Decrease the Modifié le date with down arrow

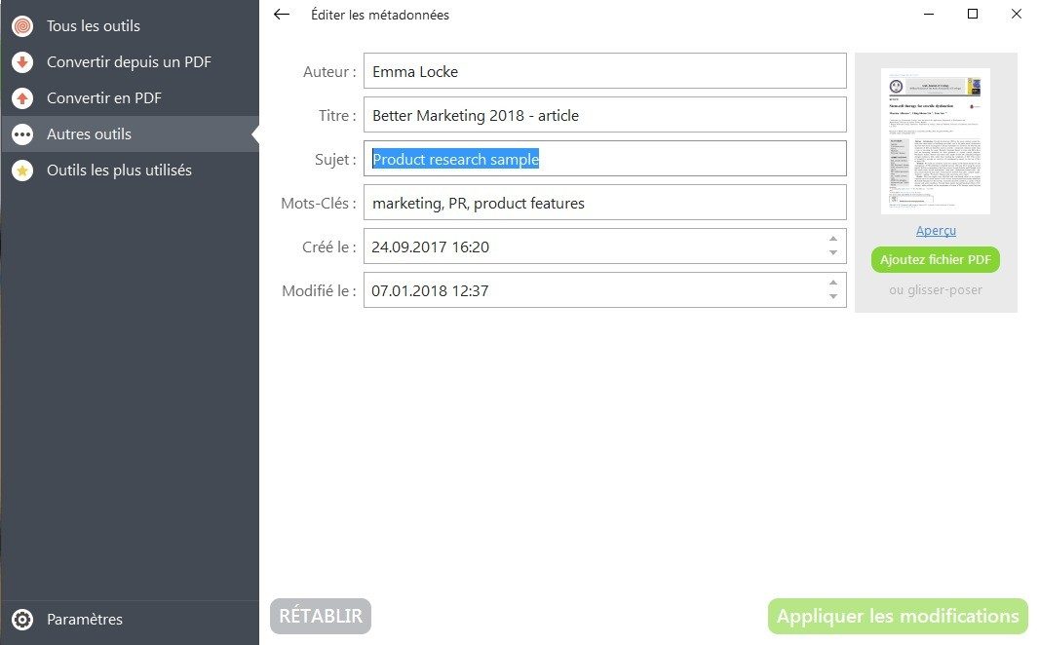coord(833,296)
